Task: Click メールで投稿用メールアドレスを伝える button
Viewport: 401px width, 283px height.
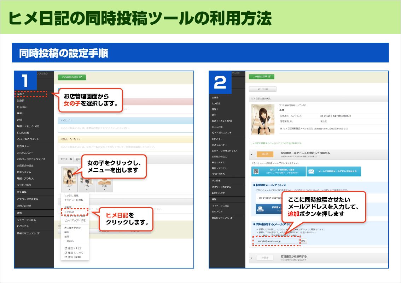Action: point(334,171)
